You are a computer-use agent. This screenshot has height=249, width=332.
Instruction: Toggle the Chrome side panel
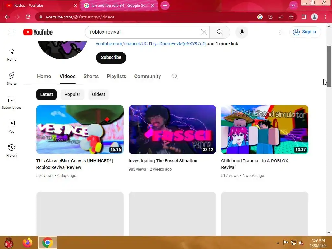click(304, 17)
